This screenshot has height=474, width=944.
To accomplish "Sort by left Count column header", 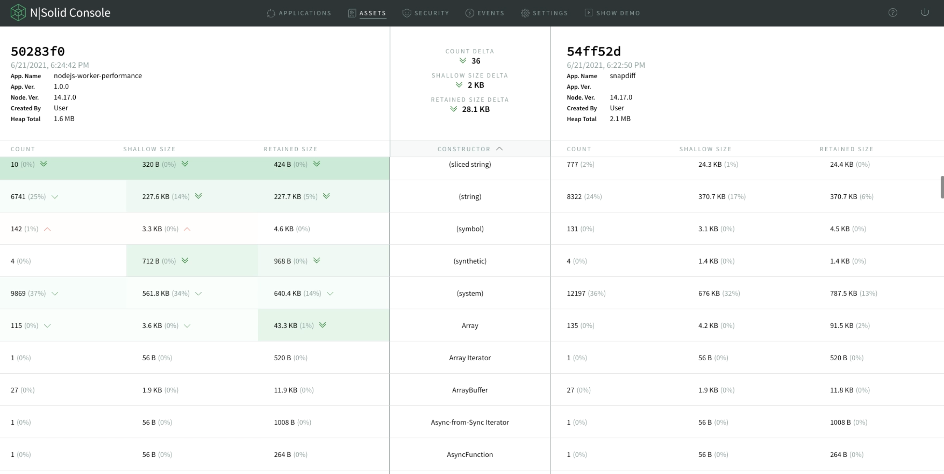I will pyautogui.click(x=23, y=149).
